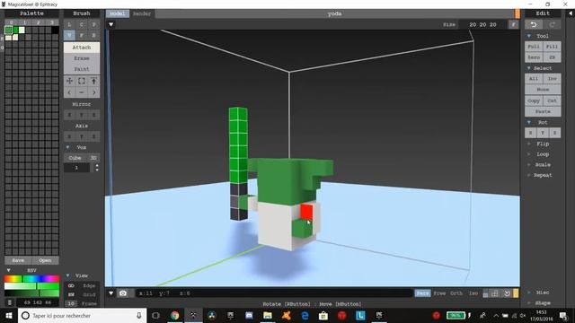Click the Open palette button

[x=45, y=260]
